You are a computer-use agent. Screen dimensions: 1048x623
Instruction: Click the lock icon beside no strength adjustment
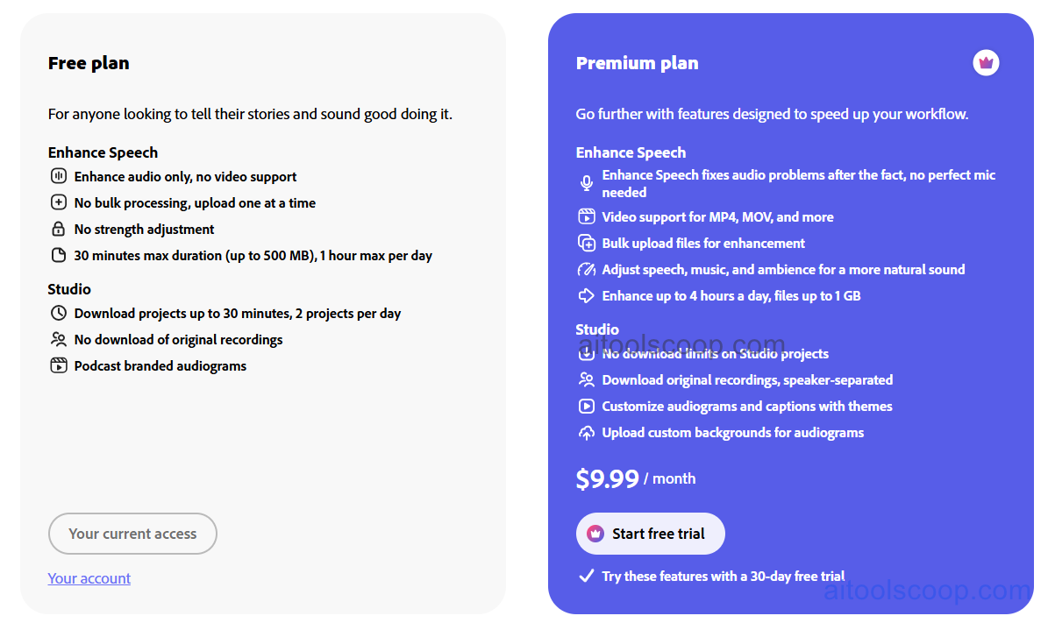click(x=58, y=229)
